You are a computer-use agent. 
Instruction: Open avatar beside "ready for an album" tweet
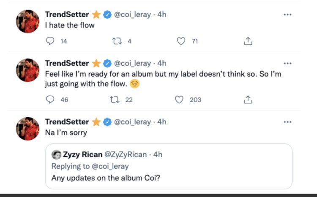[x=27, y=70]
